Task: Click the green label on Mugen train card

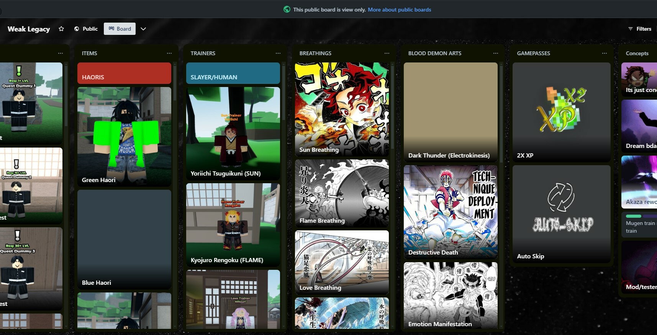Action: 633,217
